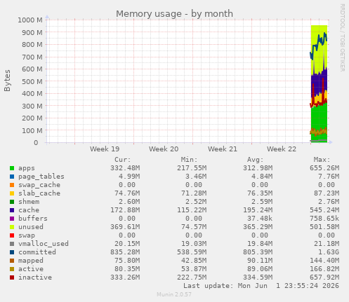The width and height of the screenshot is (349, 302).
Task: Click the '500 M' y-axis label
Action: (x=32, y=82)
